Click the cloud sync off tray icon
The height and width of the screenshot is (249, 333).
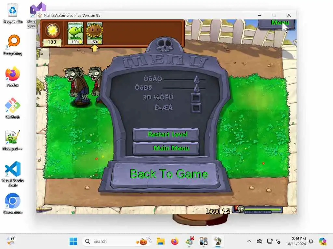[259, 241]
